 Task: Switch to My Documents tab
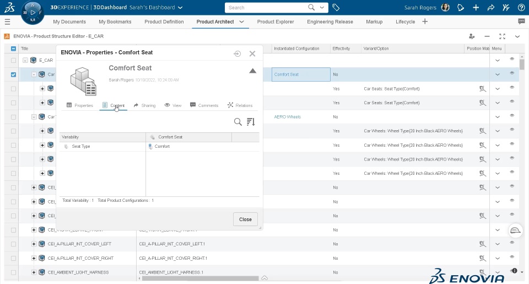click(x=69, y=22)
